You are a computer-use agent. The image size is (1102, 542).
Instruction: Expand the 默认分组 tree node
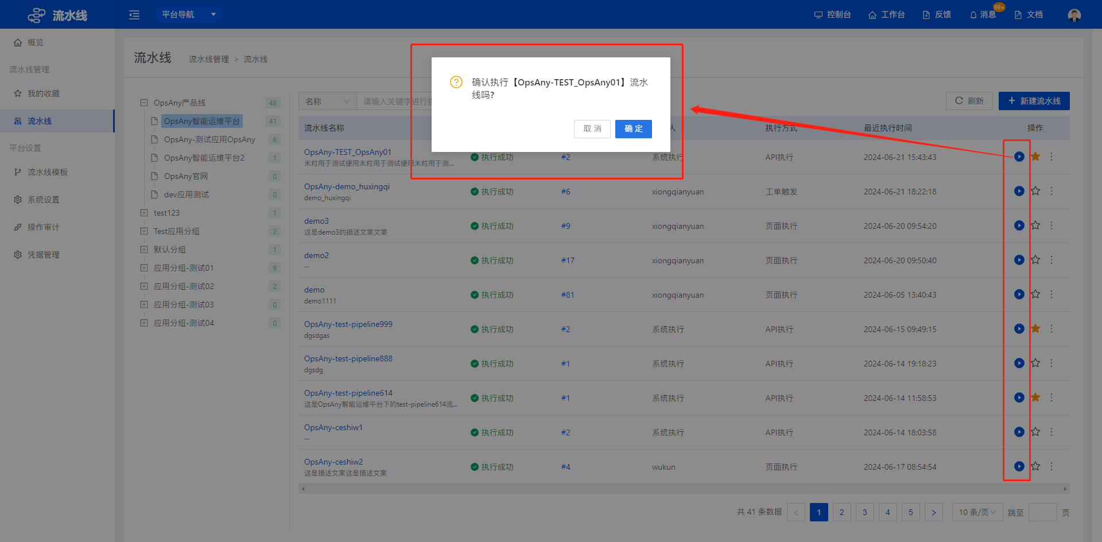click(x=144, y=249)
